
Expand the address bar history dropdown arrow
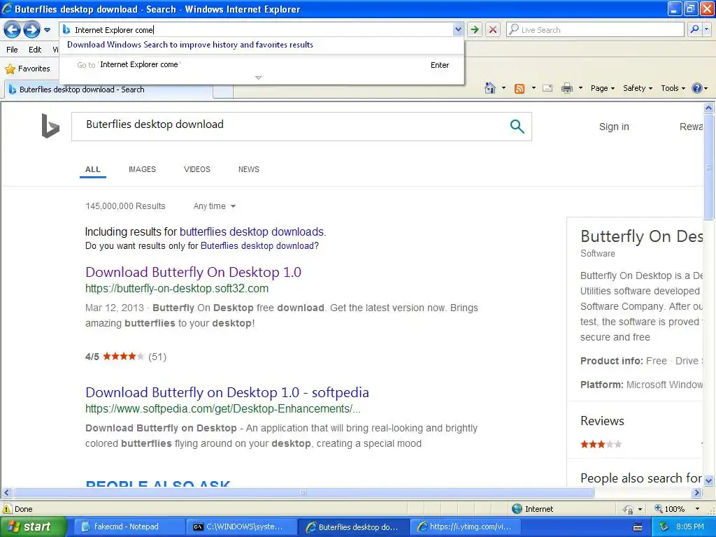click(458, 29)
